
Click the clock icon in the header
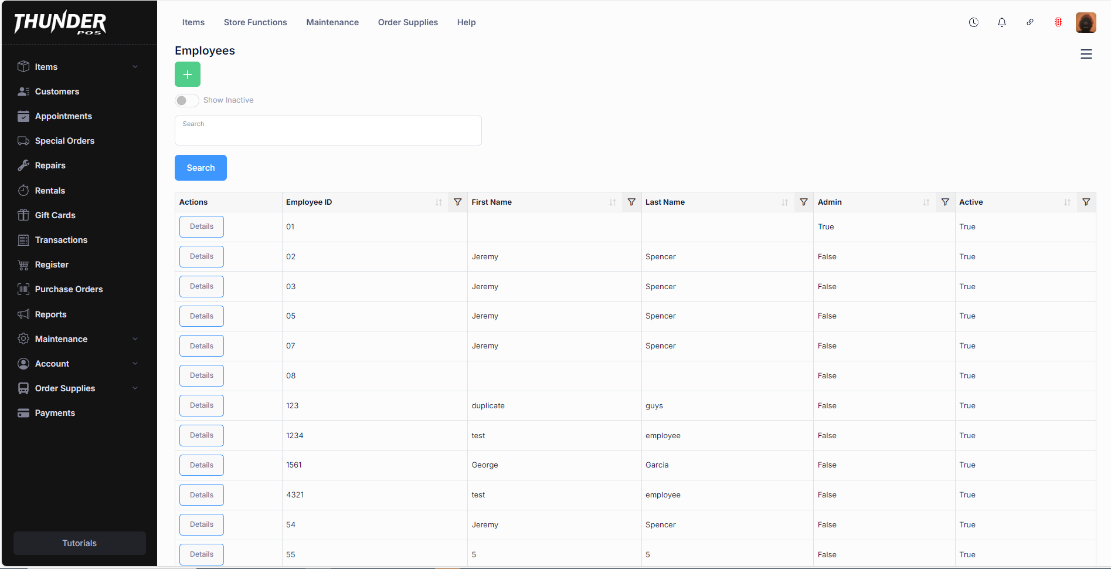(973, 22)
